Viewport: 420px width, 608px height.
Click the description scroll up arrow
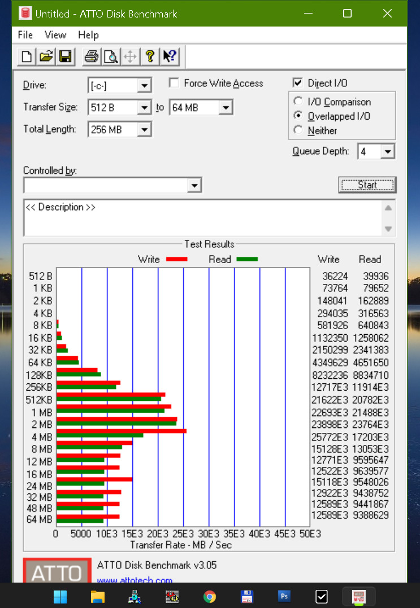(x=388, y=208)
